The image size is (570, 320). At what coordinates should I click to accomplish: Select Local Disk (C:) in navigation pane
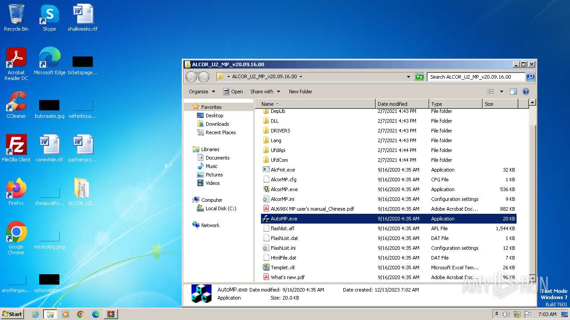point(221,208)
